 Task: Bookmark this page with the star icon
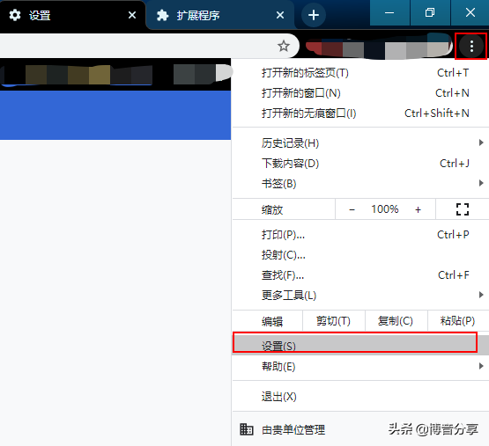(x=284, y=46)
